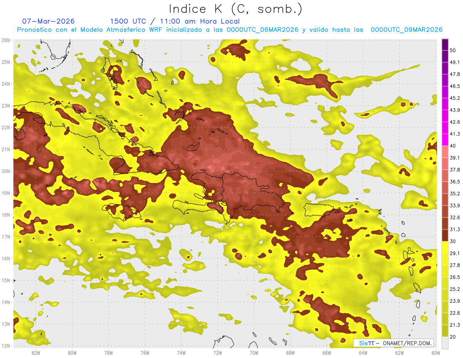
Task: Click the valid-until time '0000UTC_09MAR2026'
Action: point(406,30)
